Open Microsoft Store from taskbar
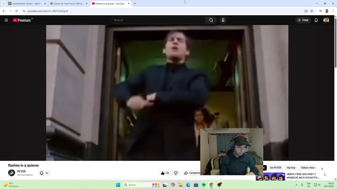 tap(196, 185)
